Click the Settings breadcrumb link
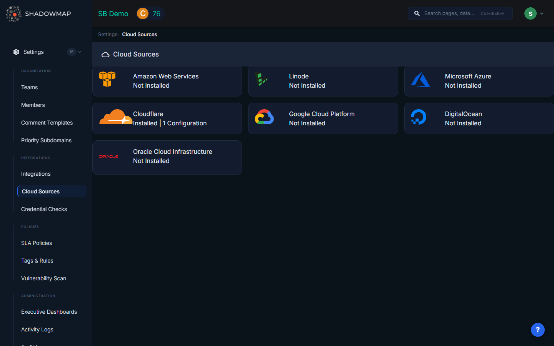The image size is (554, 346). (x=107, y=34)
